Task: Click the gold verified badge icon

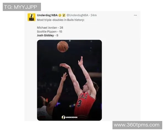Action: coord(60,15)
